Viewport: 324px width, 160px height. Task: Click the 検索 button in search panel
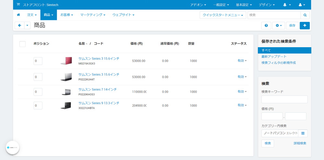[x=268, y=144]
